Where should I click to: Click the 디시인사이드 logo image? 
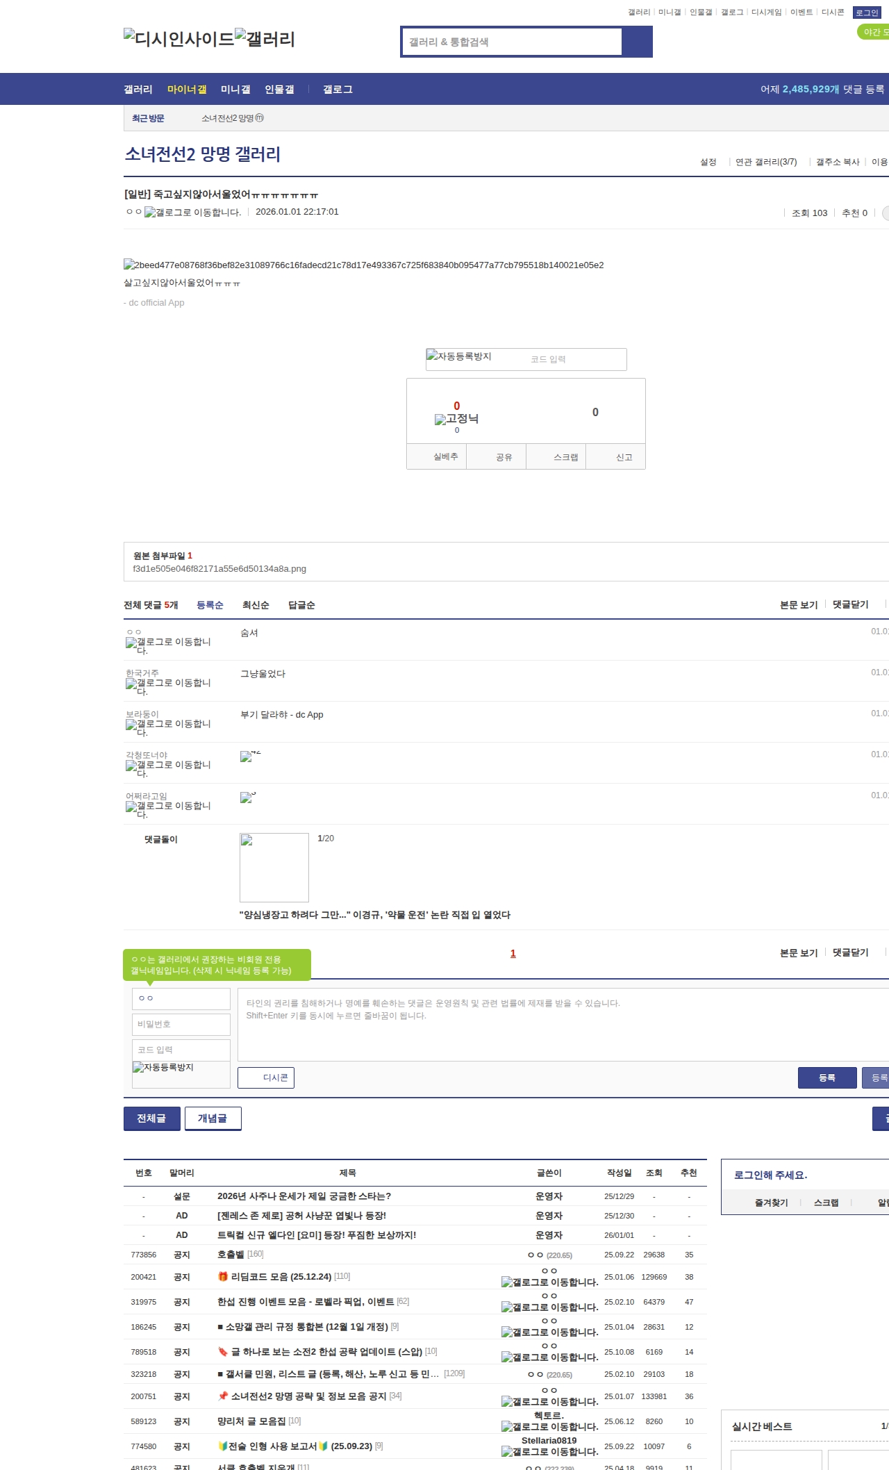tap(178, 39)
